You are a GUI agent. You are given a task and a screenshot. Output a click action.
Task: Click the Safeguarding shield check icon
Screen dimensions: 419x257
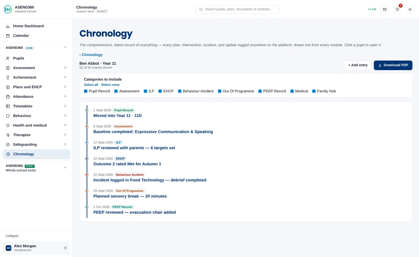pos(8,145)
